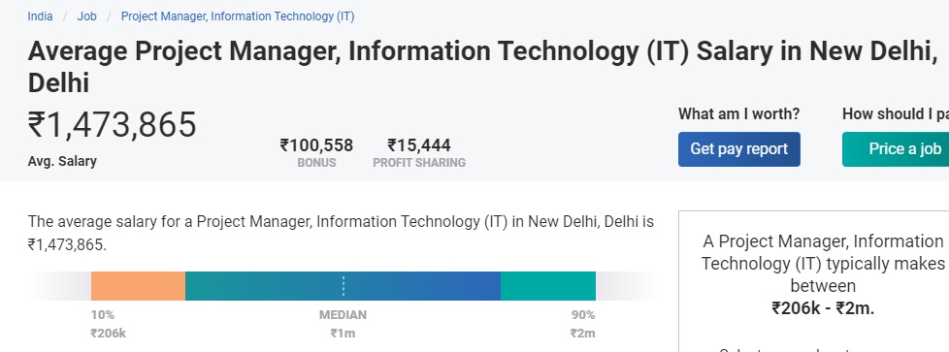This screenshot has height=352, width=949.
Task: Click the Get pay report button
Action: pos(739,148)
